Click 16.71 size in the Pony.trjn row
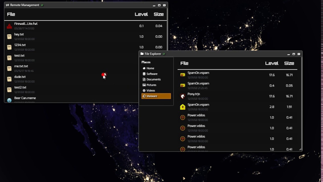Screen dimensions: 323x182 289,96
